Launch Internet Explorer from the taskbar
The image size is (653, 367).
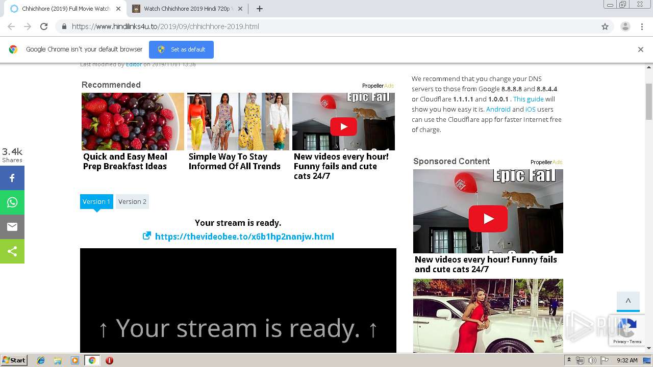pos(41,360)
